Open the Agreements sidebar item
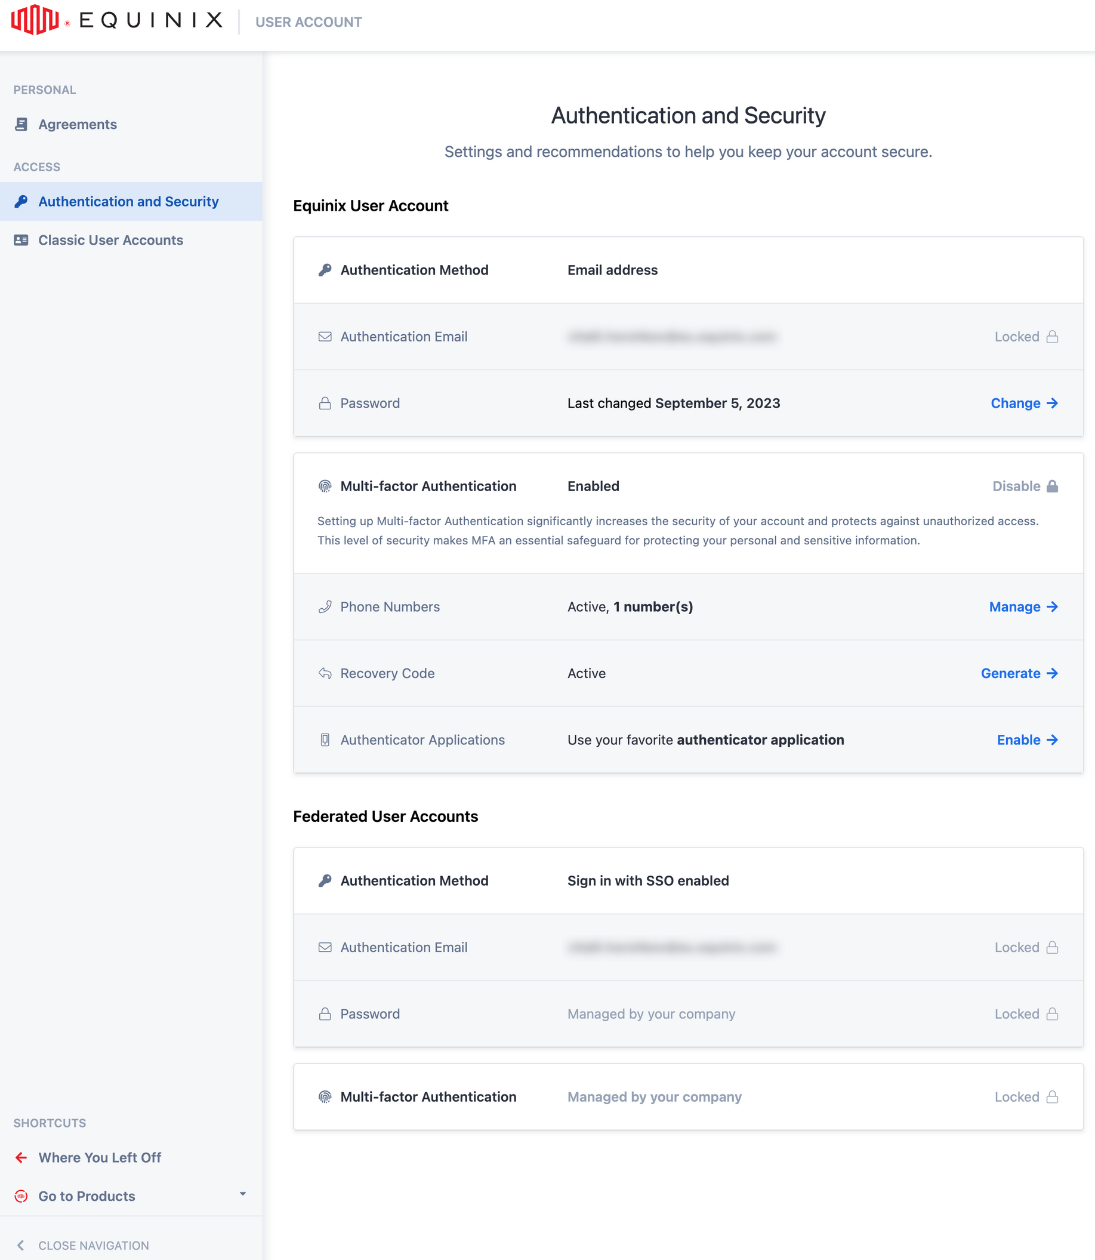 (x=131, y=124)
